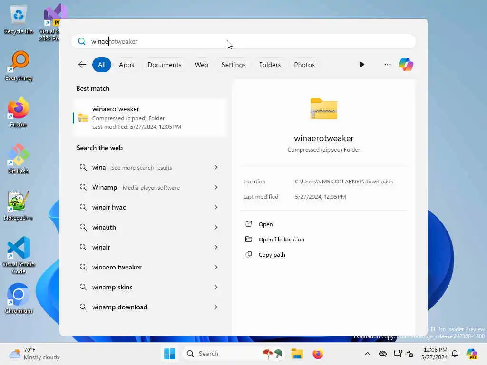Select 'wina - See more search results'
Viewport: 487px width, 365px height.
[x=150, y=167]
